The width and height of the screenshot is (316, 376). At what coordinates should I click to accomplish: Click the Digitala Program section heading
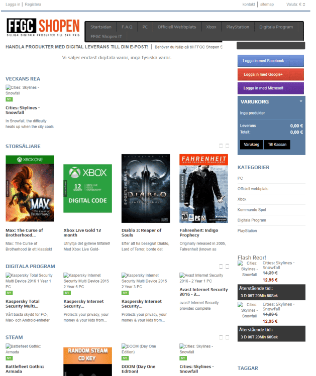coord(30,267)
